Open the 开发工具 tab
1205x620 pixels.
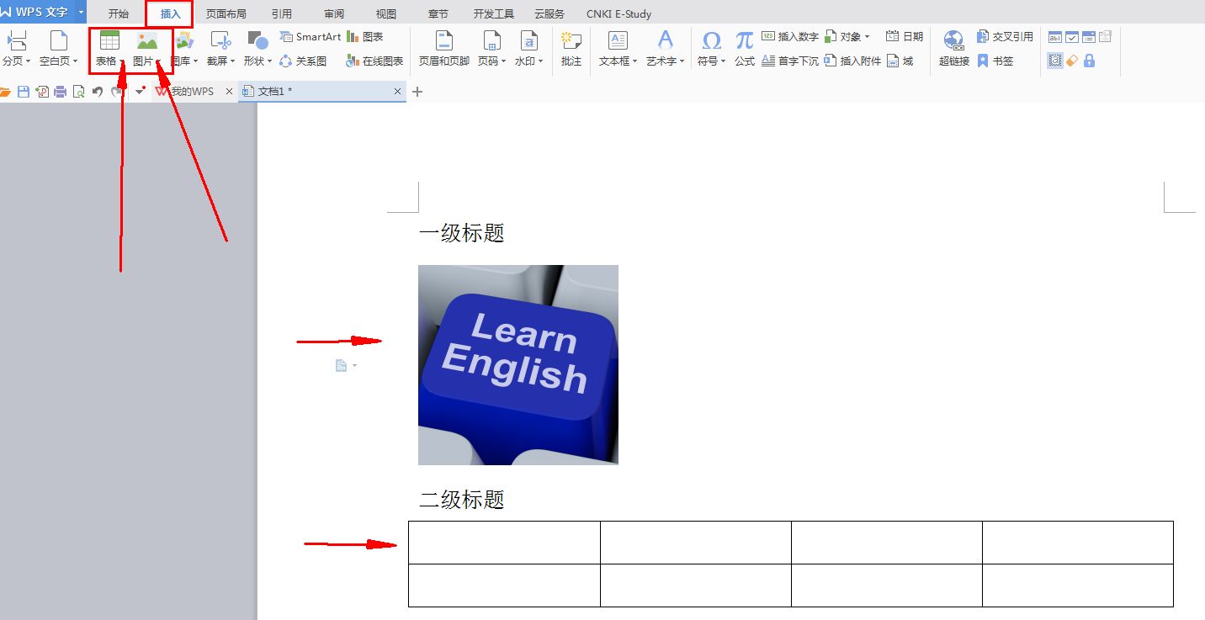point(494,13)
